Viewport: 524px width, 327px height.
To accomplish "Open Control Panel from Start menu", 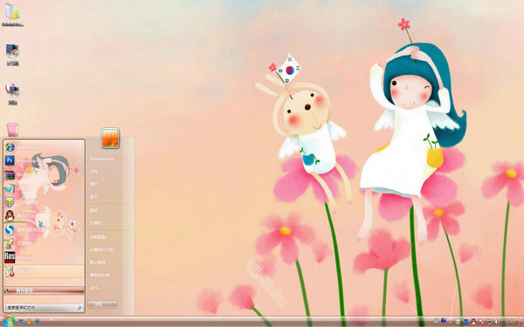I will pos(98,236).
